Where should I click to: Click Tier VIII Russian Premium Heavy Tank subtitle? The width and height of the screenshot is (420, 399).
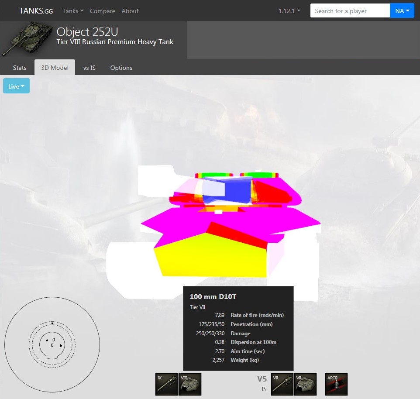tap(115, 42)
